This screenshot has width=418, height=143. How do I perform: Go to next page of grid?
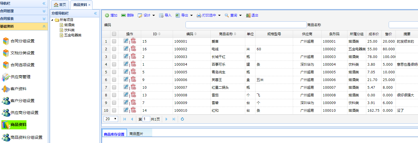tap(166, 119)
